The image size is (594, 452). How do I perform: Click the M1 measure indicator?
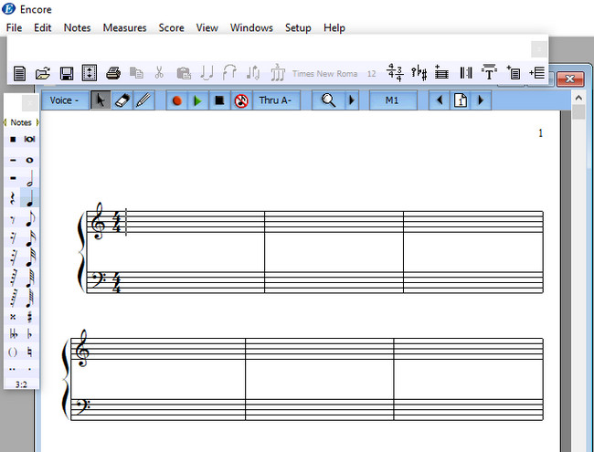coord(393,100)
